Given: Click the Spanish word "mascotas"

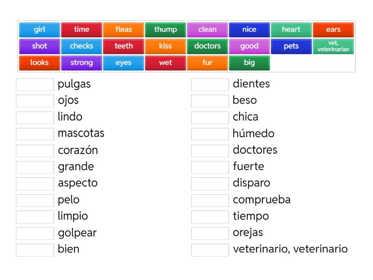Looking at the screenshot, I should [81, 133].
